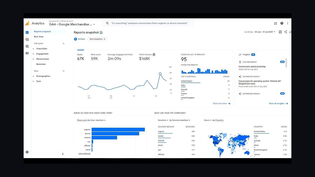Click the View real time link
Image resolution: width=315 pixels, height=177 pixels.
point(222,104)
